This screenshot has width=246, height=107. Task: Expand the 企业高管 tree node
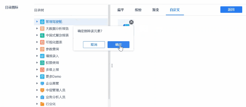(x=37, y=83)
